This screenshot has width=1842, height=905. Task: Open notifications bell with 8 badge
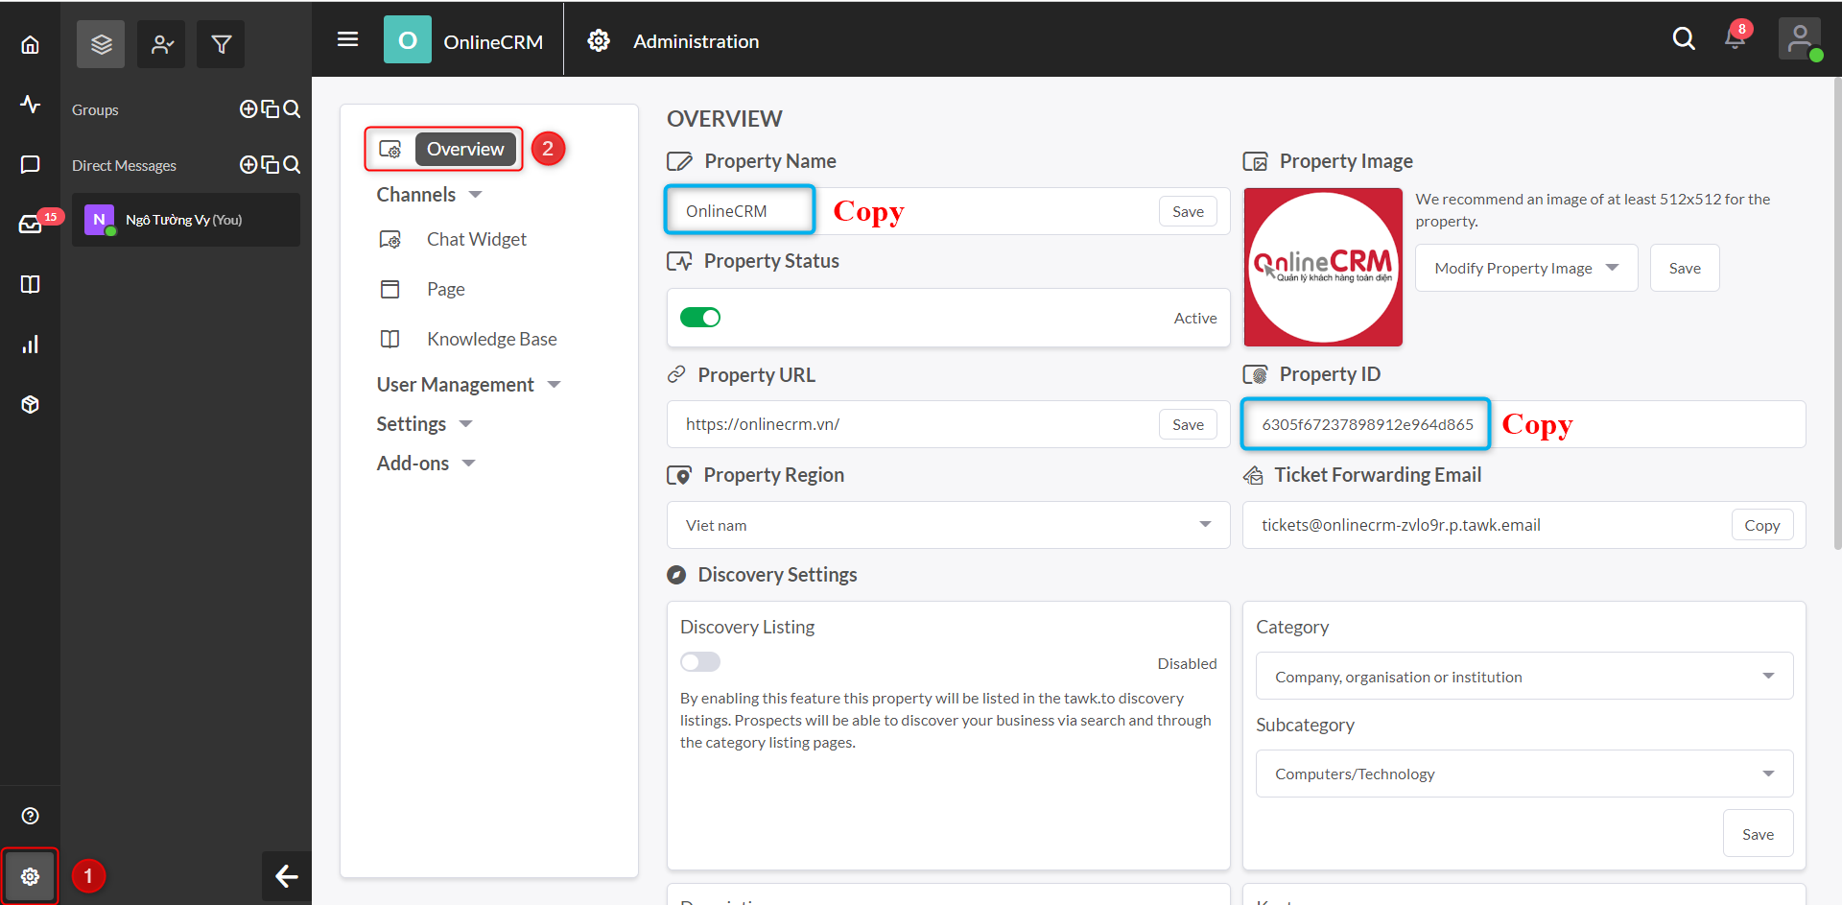click(x=1736, y=37)
